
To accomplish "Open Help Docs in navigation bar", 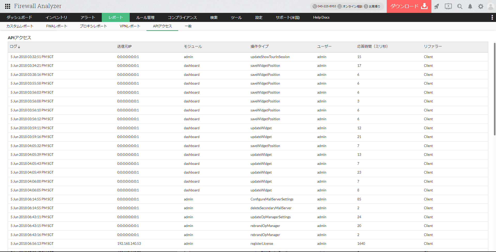I will click(321, 17).
